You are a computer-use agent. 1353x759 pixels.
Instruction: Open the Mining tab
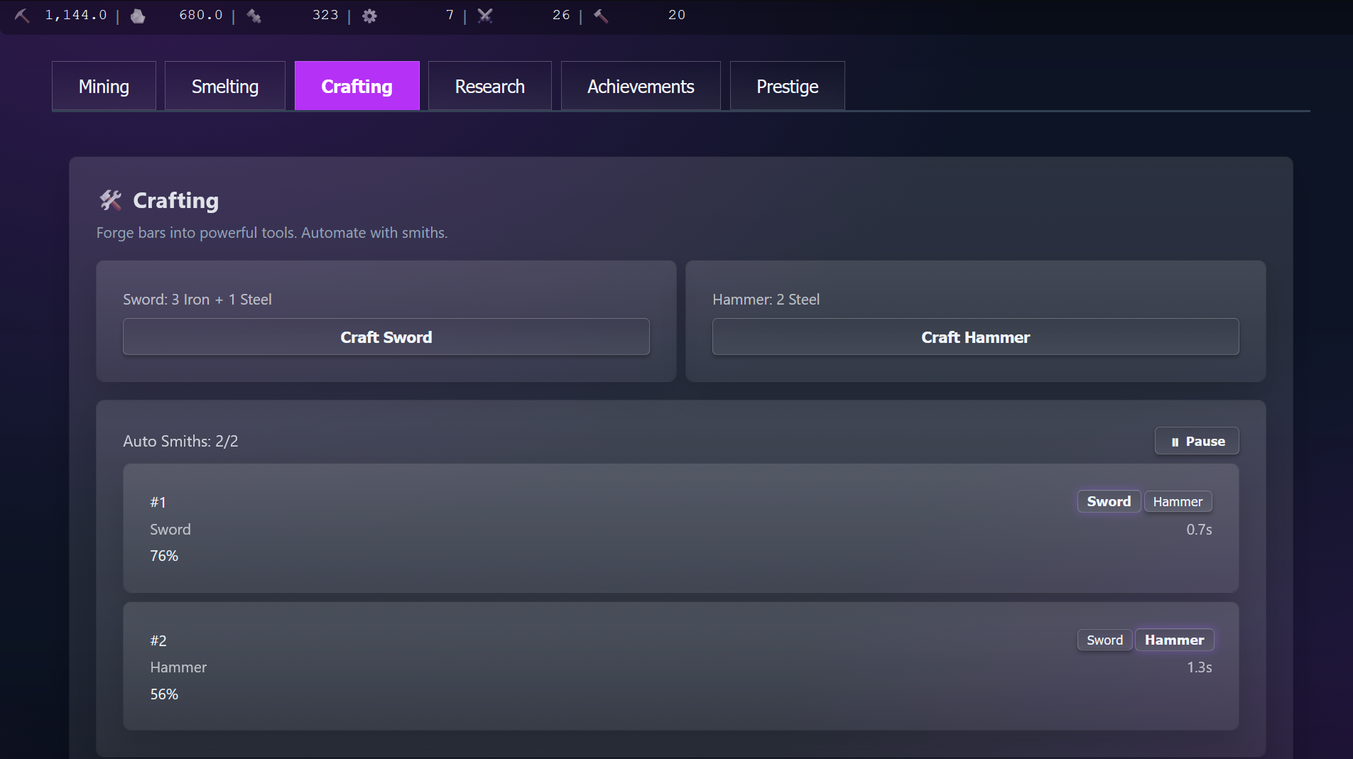104,86
